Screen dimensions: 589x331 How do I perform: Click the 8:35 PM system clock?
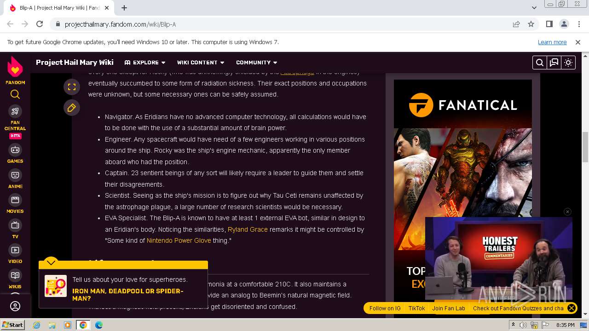pyautogui.click(x=565, y=325)
